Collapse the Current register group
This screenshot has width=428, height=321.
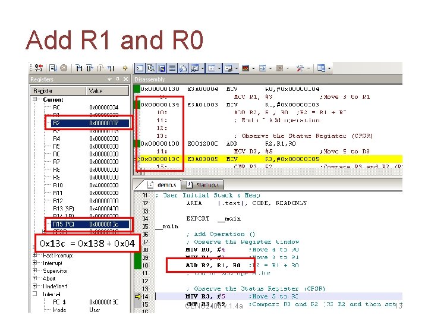coord(34,99)
